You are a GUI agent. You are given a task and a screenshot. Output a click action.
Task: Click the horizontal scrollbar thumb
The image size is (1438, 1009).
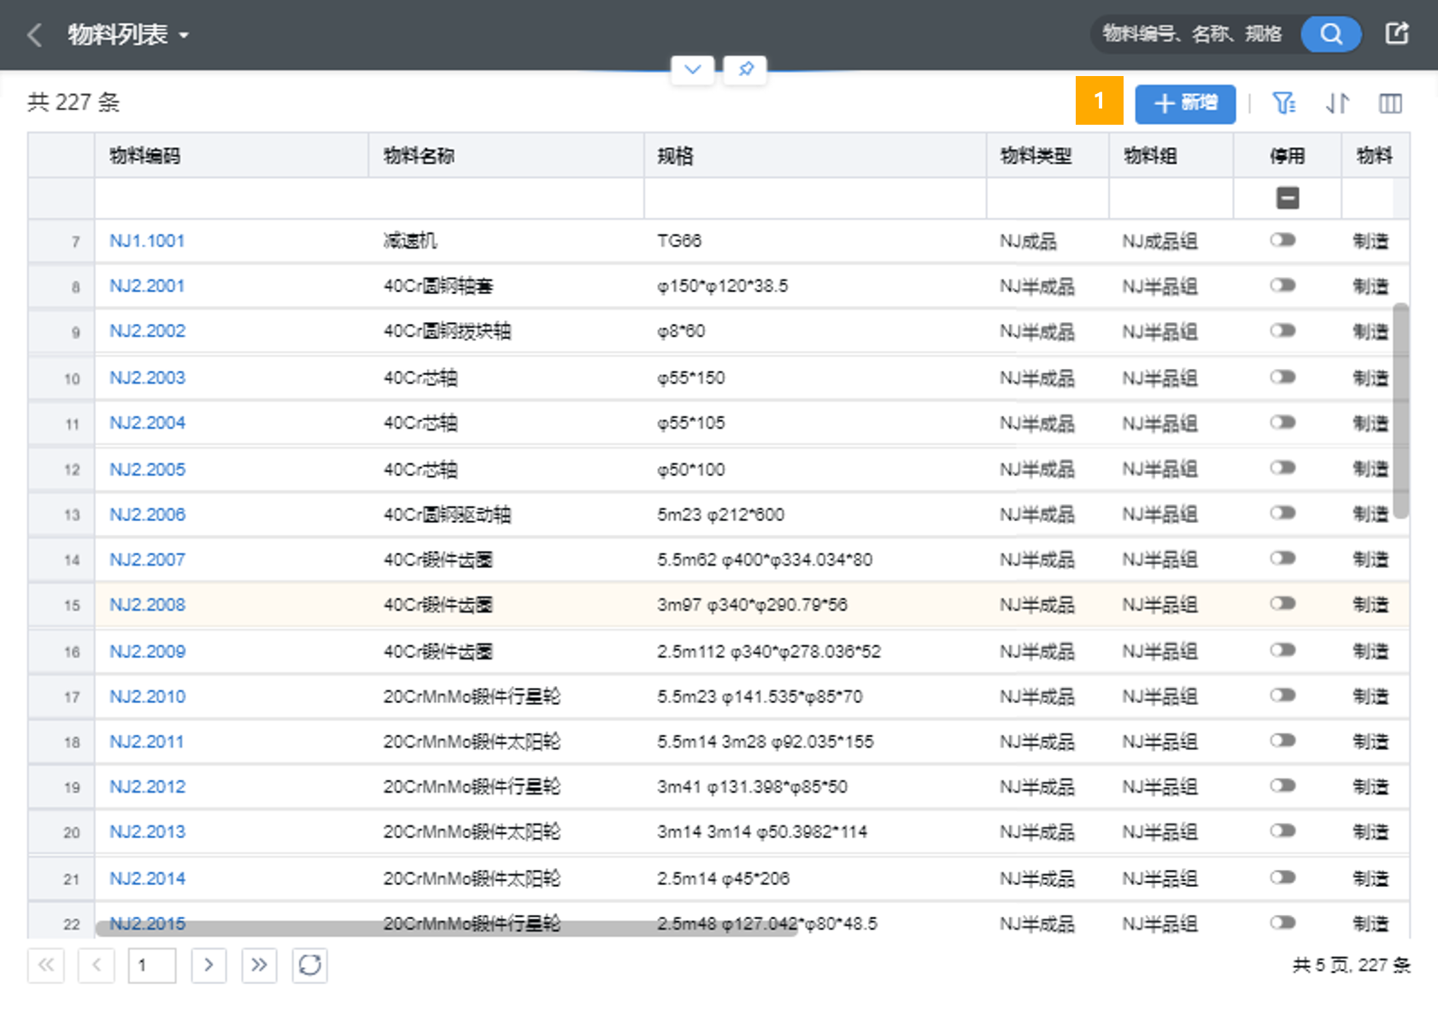click(x=446, y=929)
